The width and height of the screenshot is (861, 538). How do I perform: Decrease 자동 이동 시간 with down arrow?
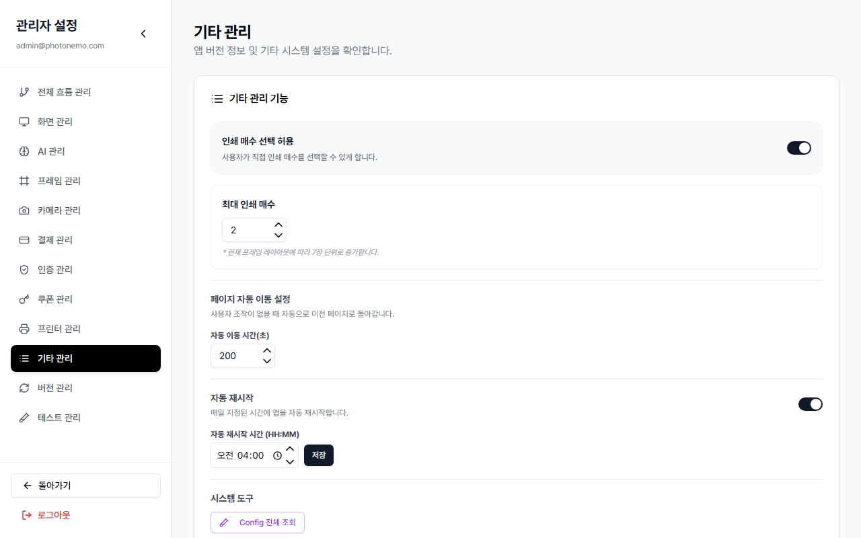[x=267, y=361]
